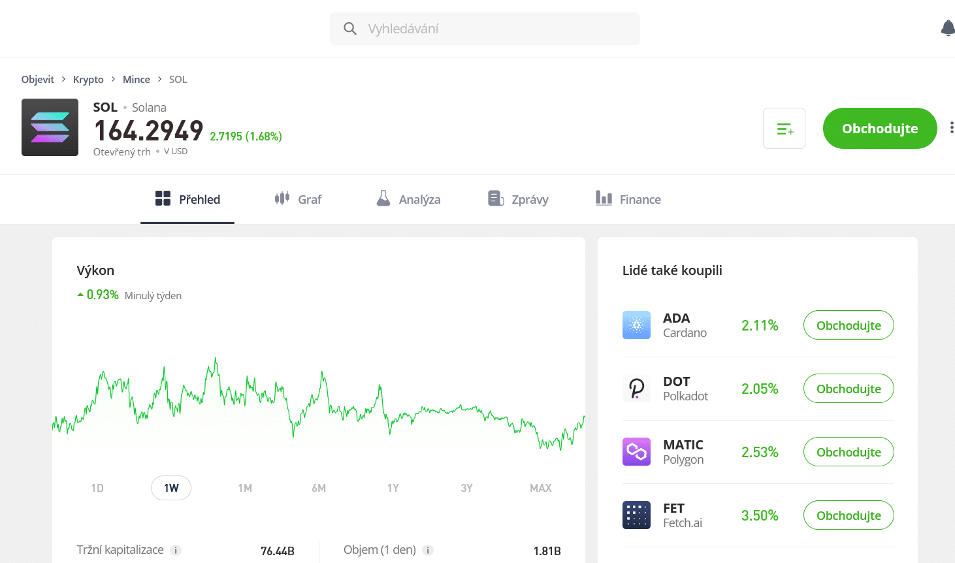
Task: Switch to the Graf tab
Action: click(x=298, y=199)
